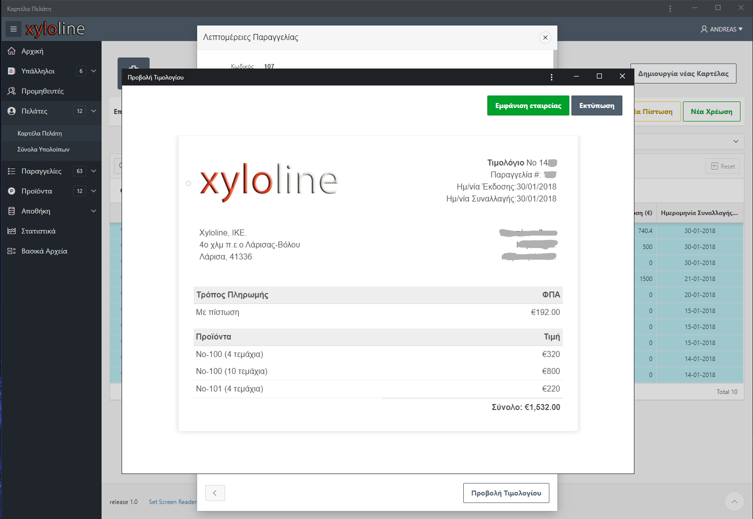This screenshot has width=753, height=519.
Task: Click the Με πίστωση payment method text
Action: coord(218,312)
